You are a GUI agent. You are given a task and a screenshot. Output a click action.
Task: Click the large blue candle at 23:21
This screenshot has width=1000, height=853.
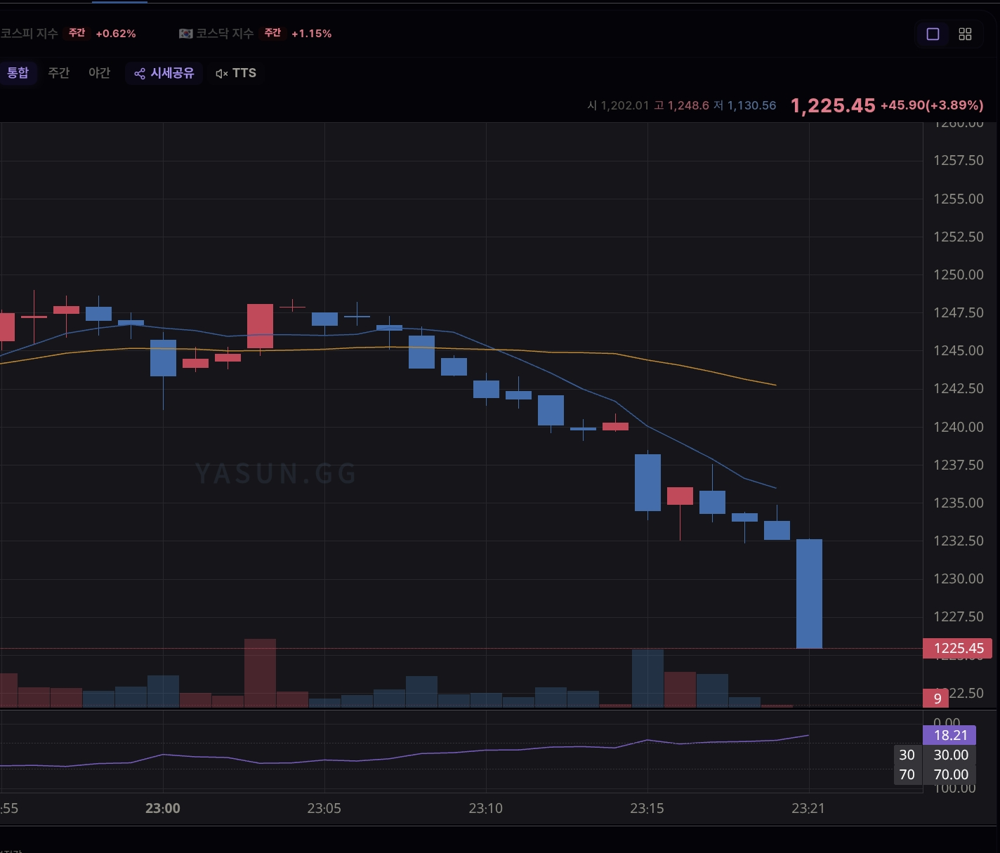tap(809, 594)
